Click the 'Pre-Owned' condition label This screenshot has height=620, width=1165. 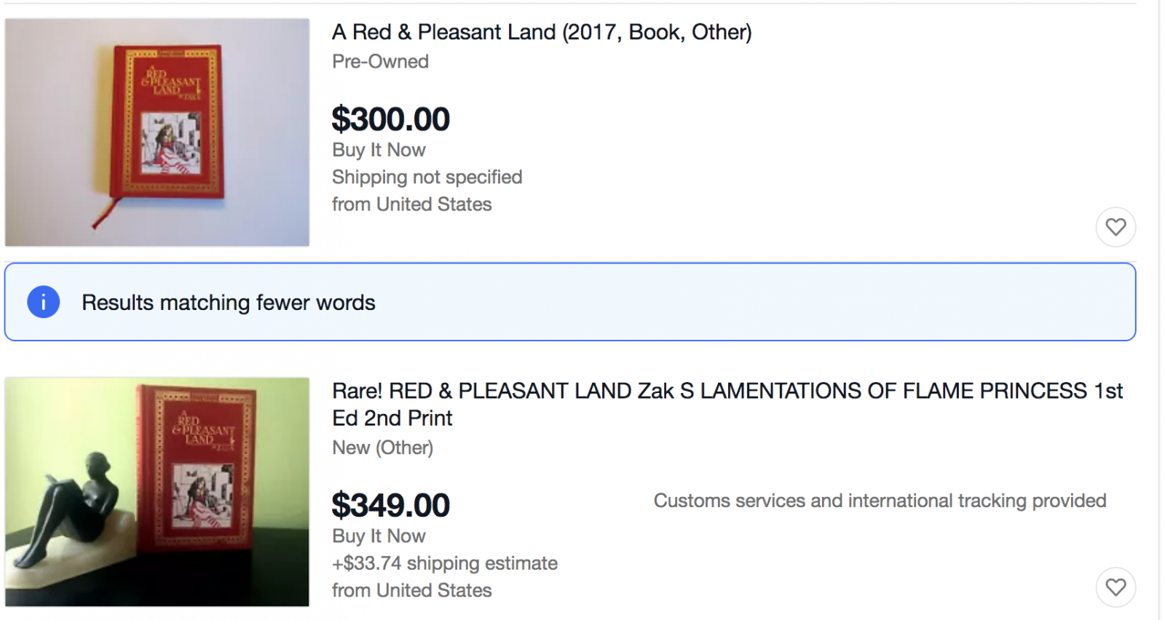click(x=380, y=62)
